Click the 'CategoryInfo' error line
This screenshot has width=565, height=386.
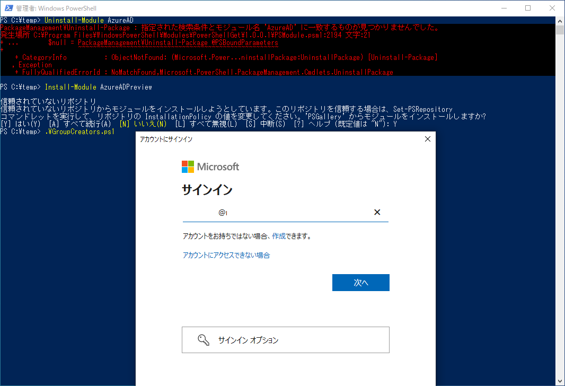[x=226, y=57]
